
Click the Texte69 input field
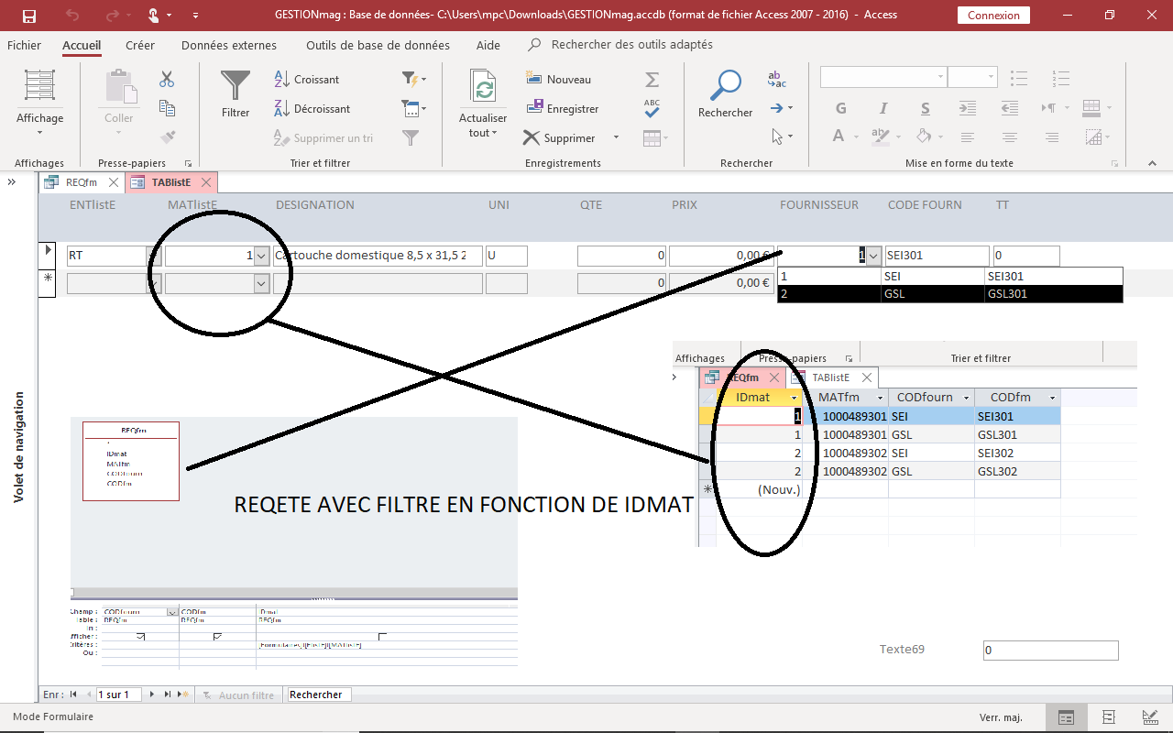click(x=1050, y=651)
